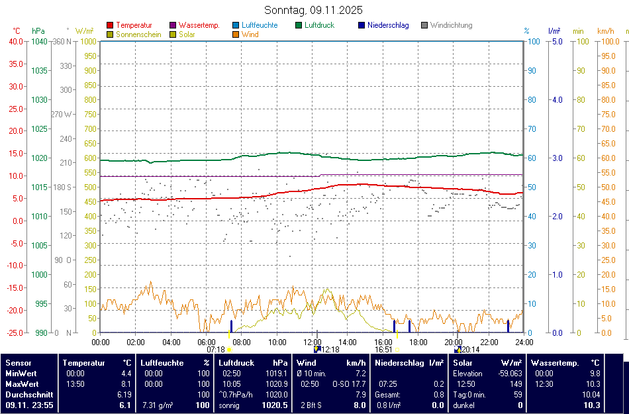Click the orange Wind legend square
The height and width of the screenshot is (414, 629).
236,34
